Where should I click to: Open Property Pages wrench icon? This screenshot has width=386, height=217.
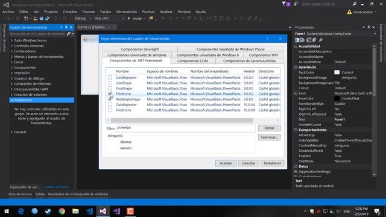[320, 40]
